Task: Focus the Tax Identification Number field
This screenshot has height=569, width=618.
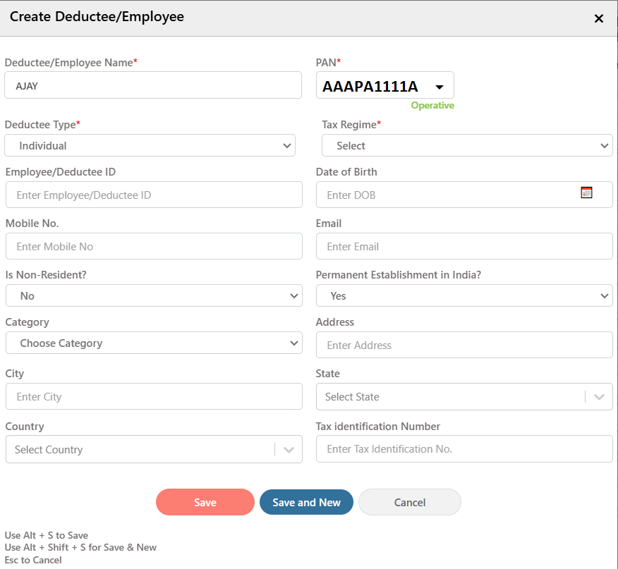Action: pos(464,449)
